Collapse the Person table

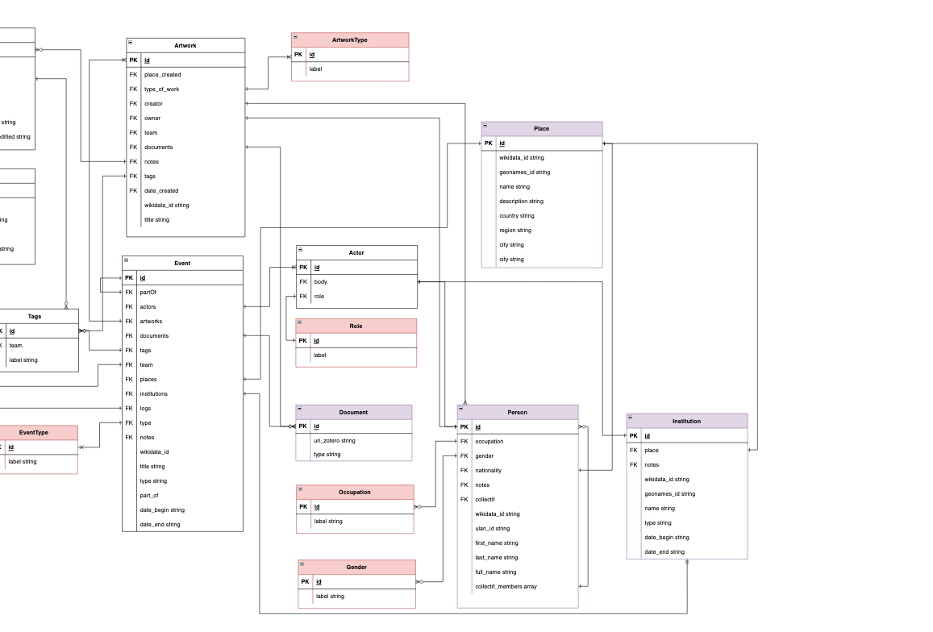tap(462, 410)
